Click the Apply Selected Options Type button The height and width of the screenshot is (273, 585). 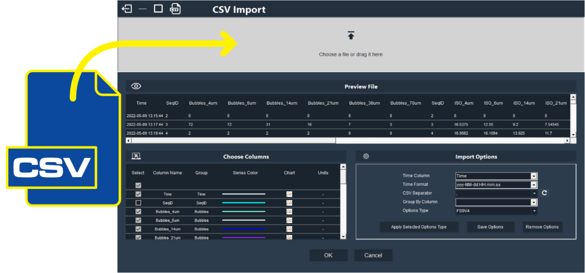(418, 227)
